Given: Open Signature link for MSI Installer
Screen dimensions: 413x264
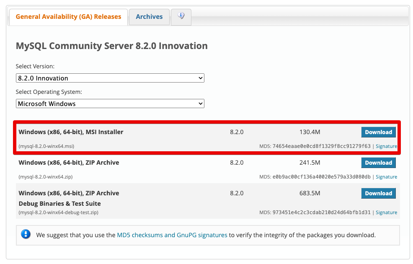Looking at the screenshot, I should point(386,146).
